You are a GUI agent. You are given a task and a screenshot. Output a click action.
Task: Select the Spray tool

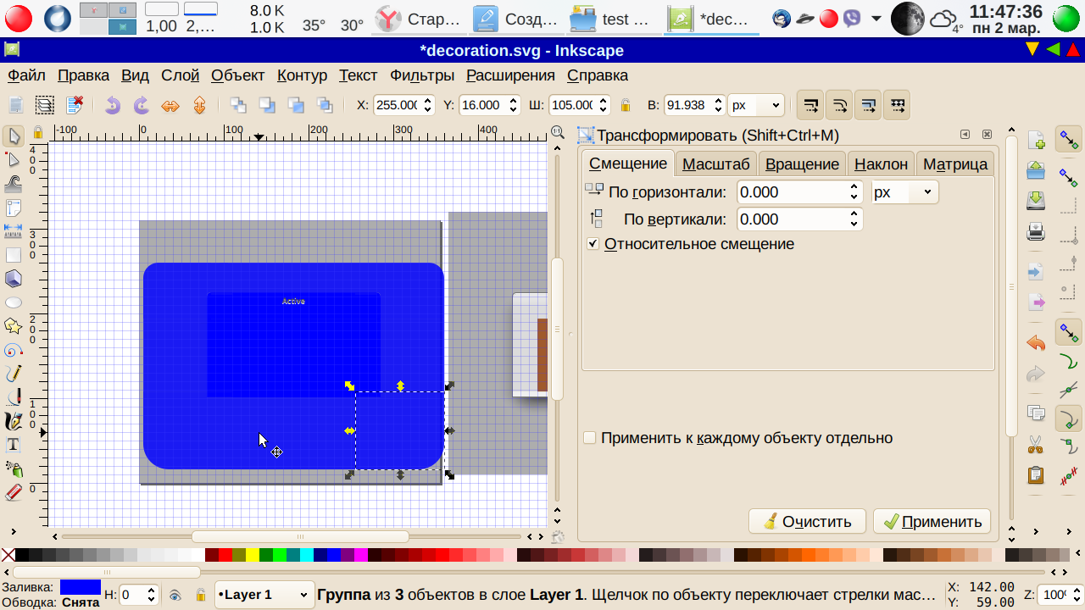pos(14,469)
